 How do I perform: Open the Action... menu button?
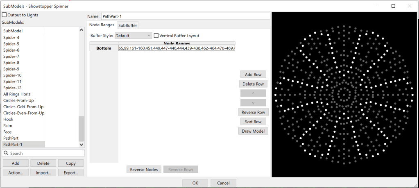click(16, 172)
